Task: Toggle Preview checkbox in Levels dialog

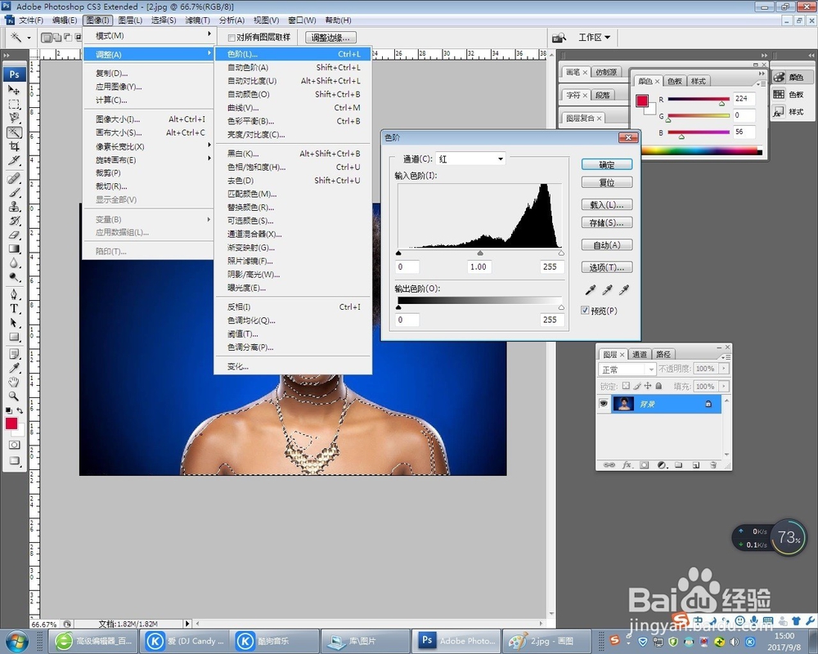Action: coord(586,311)
